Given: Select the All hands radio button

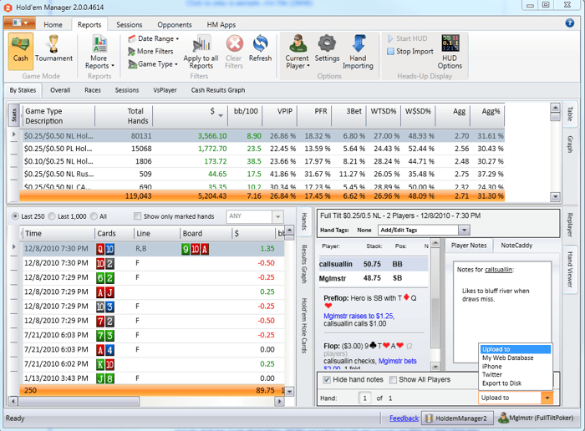Looking at the screenshot, I should coord(94,216).
